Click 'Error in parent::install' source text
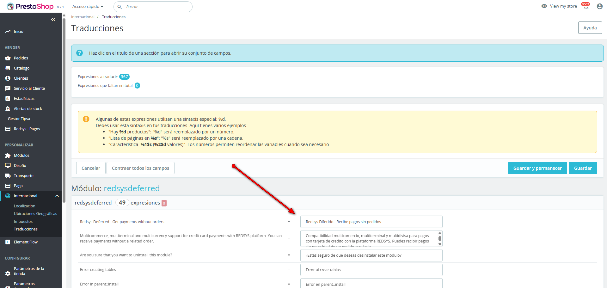The image size is (607, 288). (x=99, y=284)
